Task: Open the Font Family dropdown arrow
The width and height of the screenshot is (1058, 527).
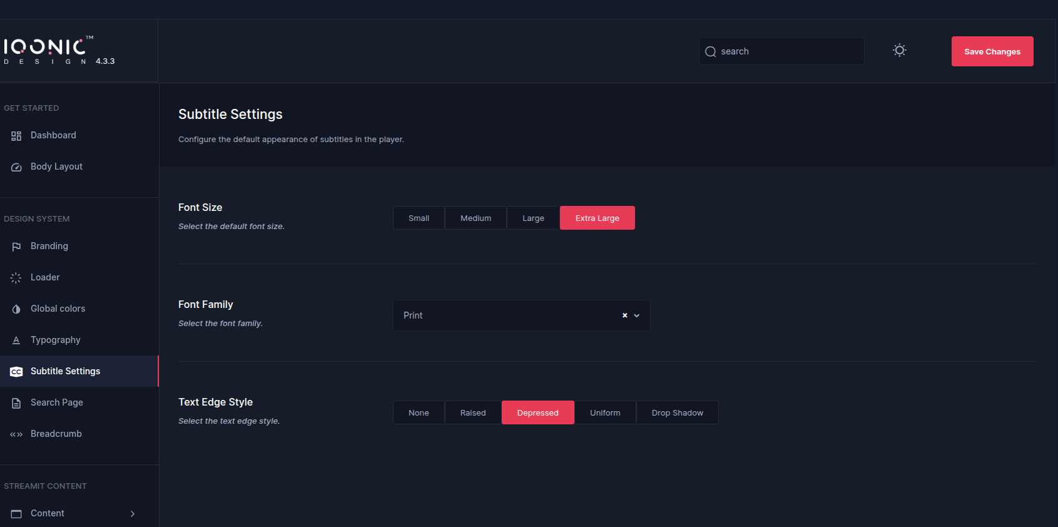Action: 637,316
